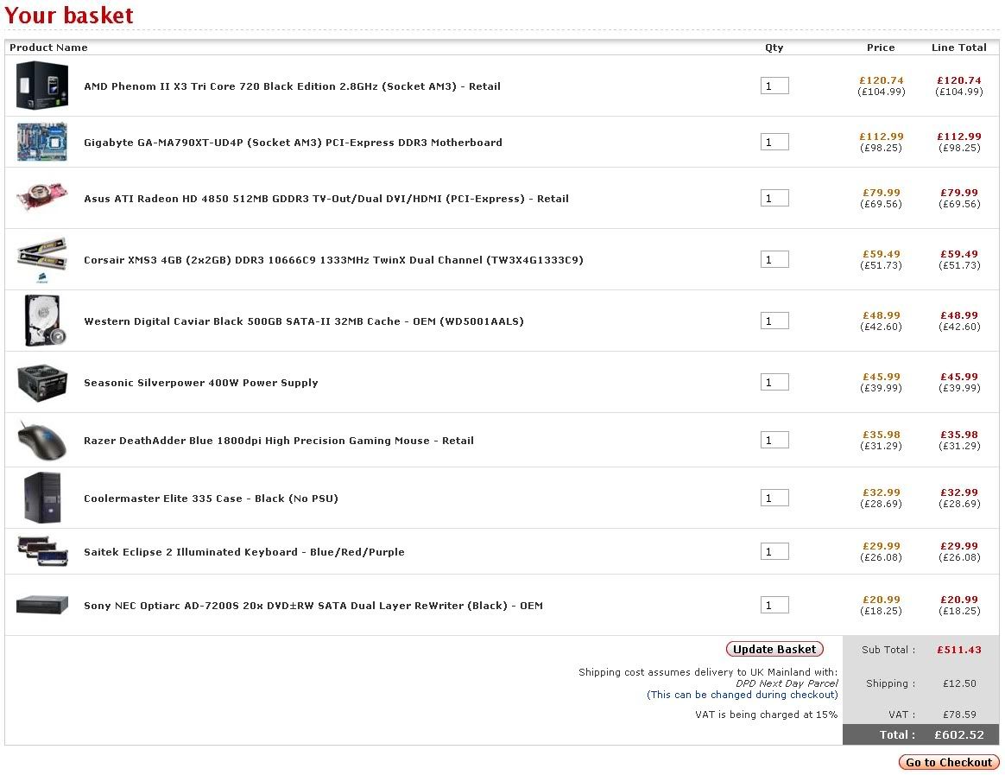This screenshot has width=1005, height=775.
Task: Click the Line Total column header
Action: (x=959, y=48)
